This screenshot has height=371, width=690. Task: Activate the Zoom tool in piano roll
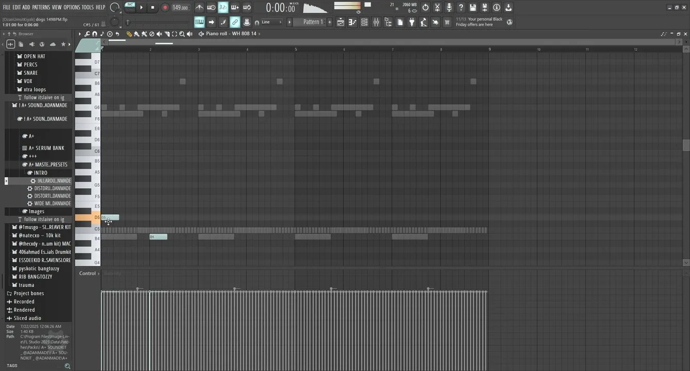point(182,34)
